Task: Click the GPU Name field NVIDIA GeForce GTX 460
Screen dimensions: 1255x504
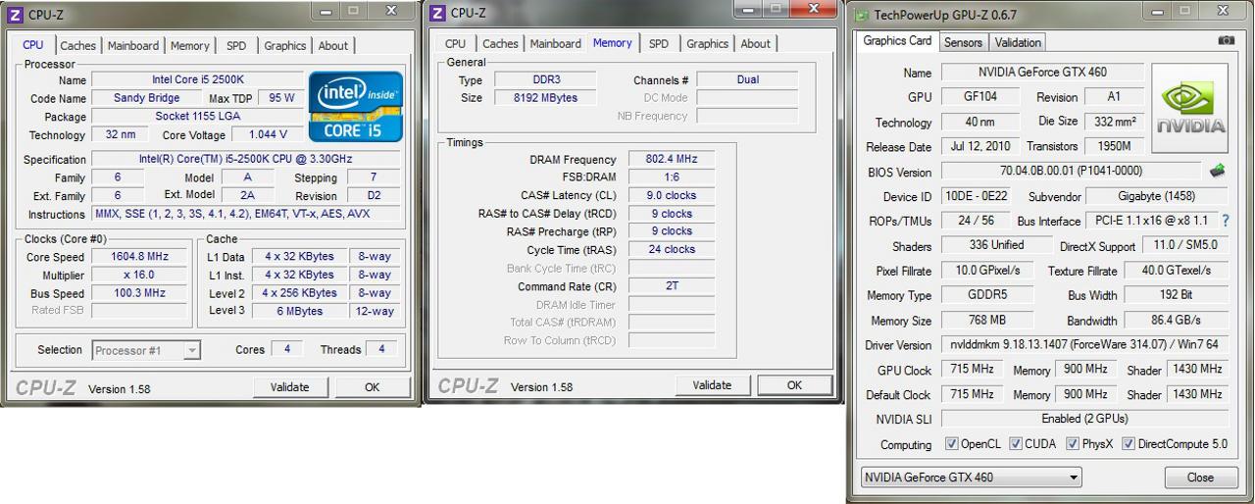Action: click(x=1042, y=73)
